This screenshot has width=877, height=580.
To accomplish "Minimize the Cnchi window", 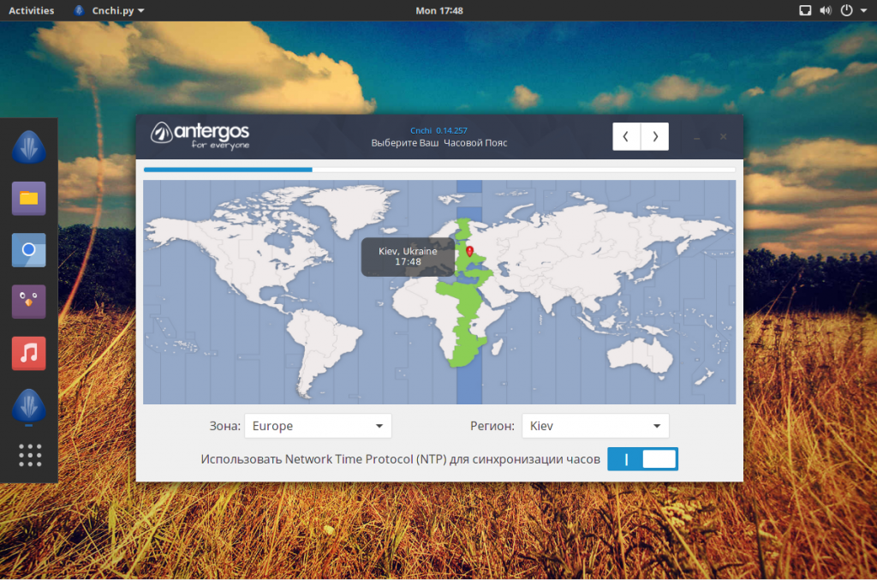I will (x=697, y=137).
